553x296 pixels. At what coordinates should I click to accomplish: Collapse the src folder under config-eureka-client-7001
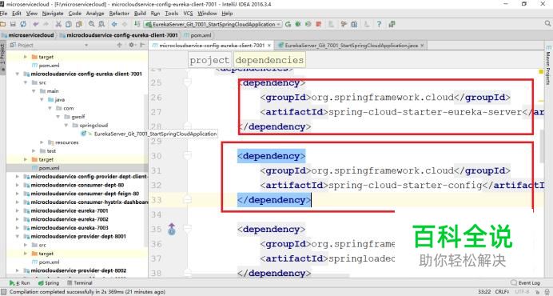tap(26, 82)
